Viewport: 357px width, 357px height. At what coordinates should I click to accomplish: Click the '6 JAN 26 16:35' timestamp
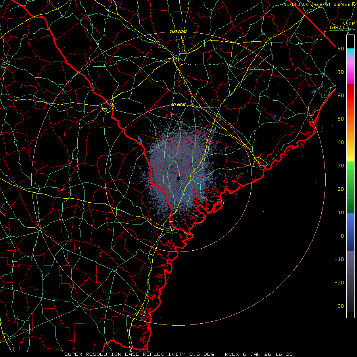coord(267,354)
